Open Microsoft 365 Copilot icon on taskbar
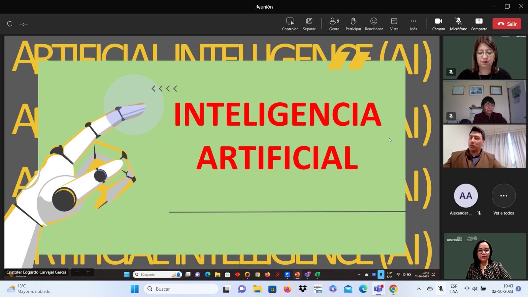 333,289
